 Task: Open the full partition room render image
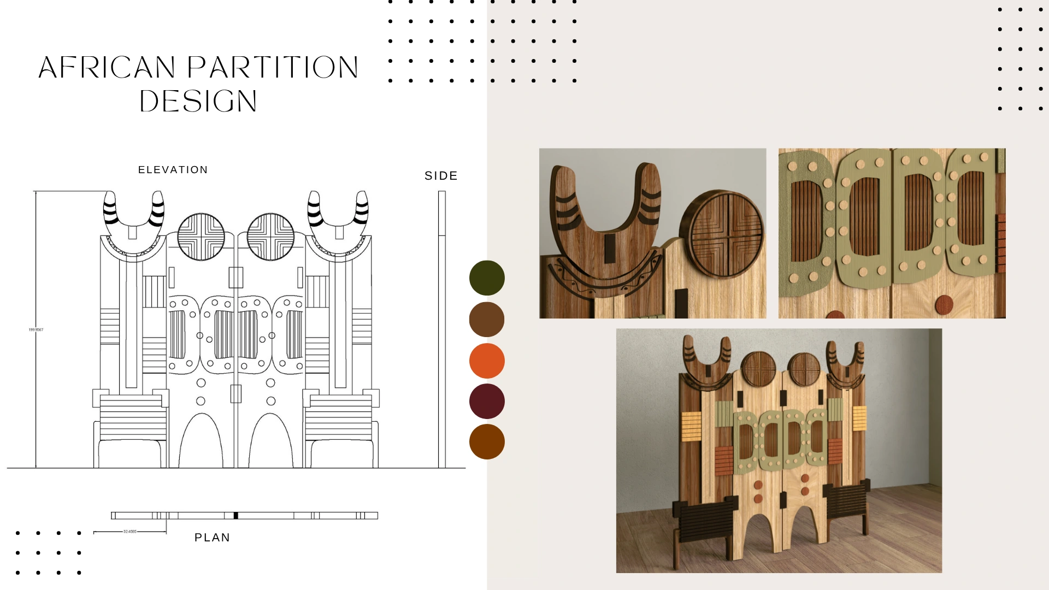click(779, 451)
